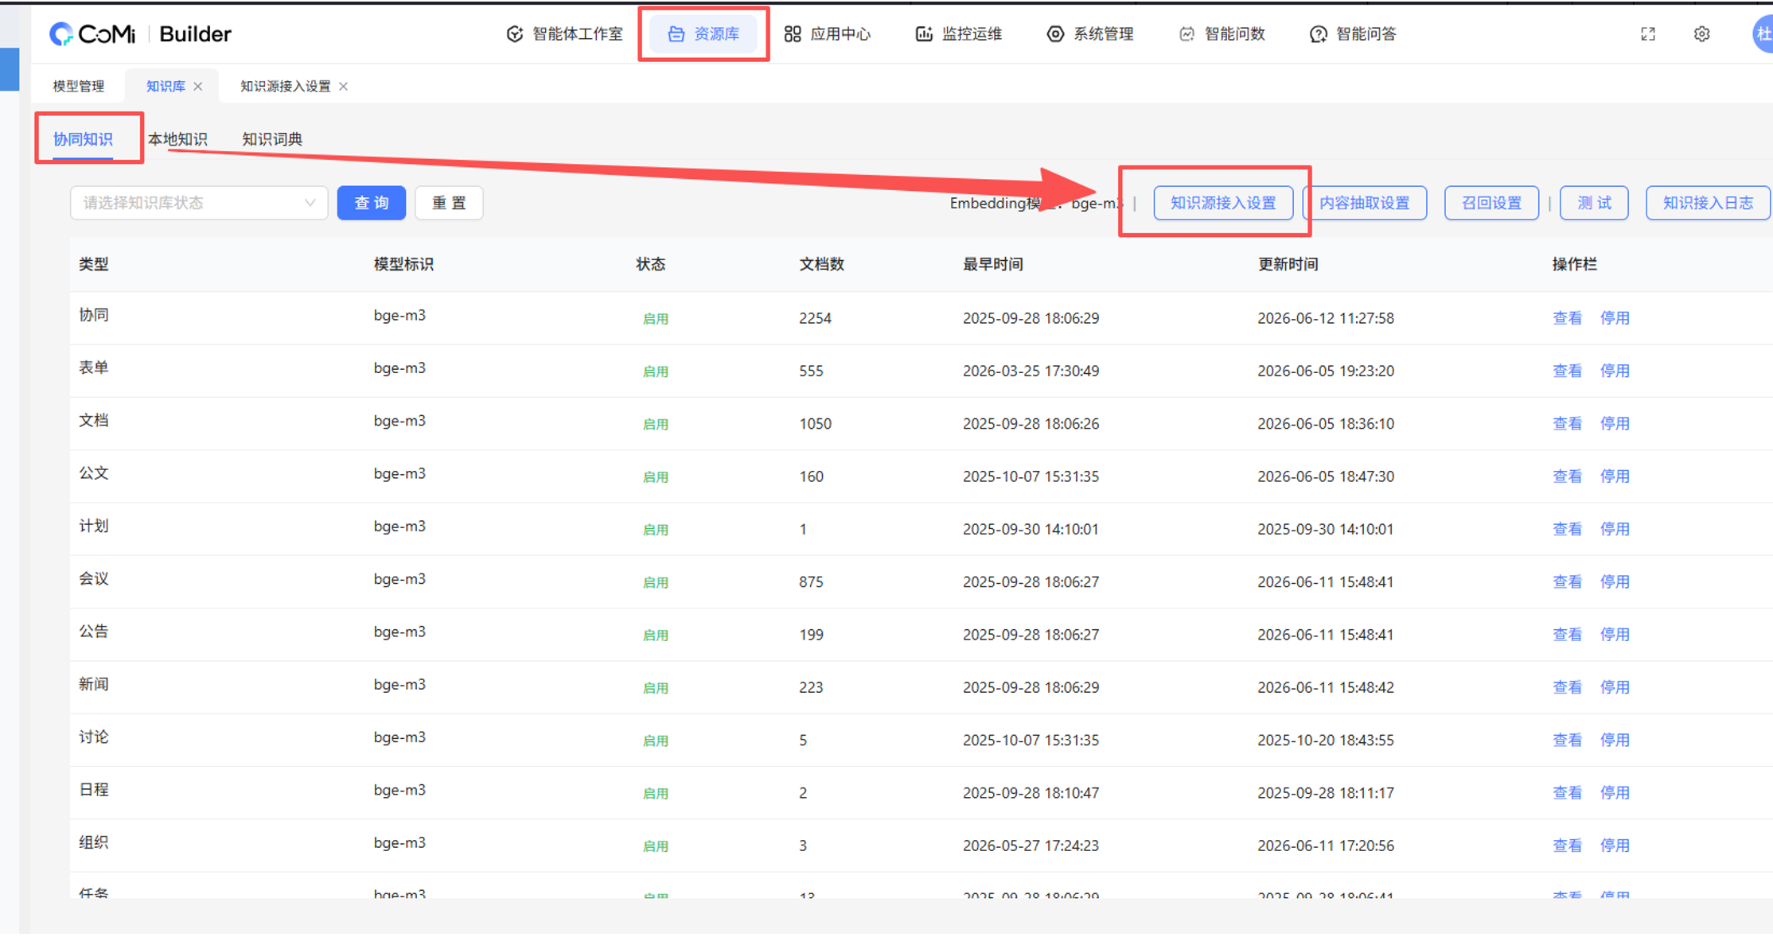Click earliest time 2026-03-25 17:30:49
1773x937 pixels.
pos(1031,371)
